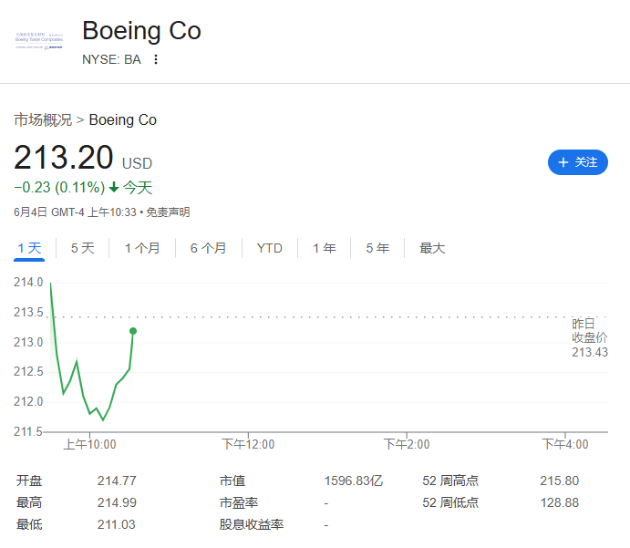Click the 开盘 value 214.77
Image resolution: width=630 pixels, height=548 pixels.
[117, 481]
